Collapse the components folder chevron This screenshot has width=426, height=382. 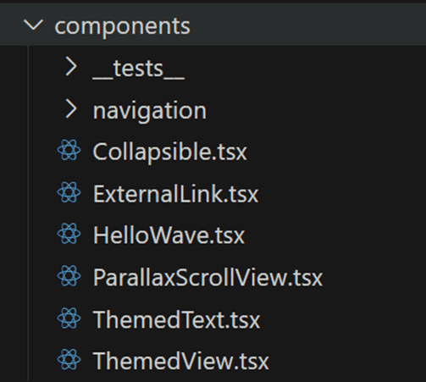34,25
